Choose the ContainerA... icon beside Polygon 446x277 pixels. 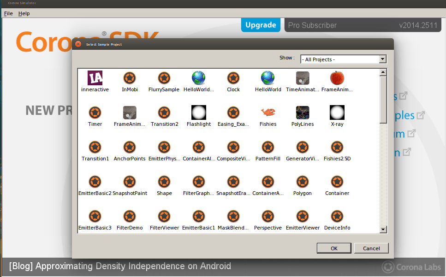[x=268, y=182]
